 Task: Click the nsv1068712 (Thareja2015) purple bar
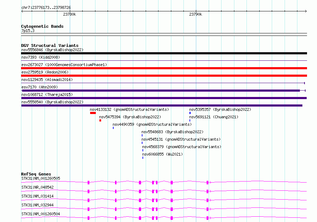(164, 98)
